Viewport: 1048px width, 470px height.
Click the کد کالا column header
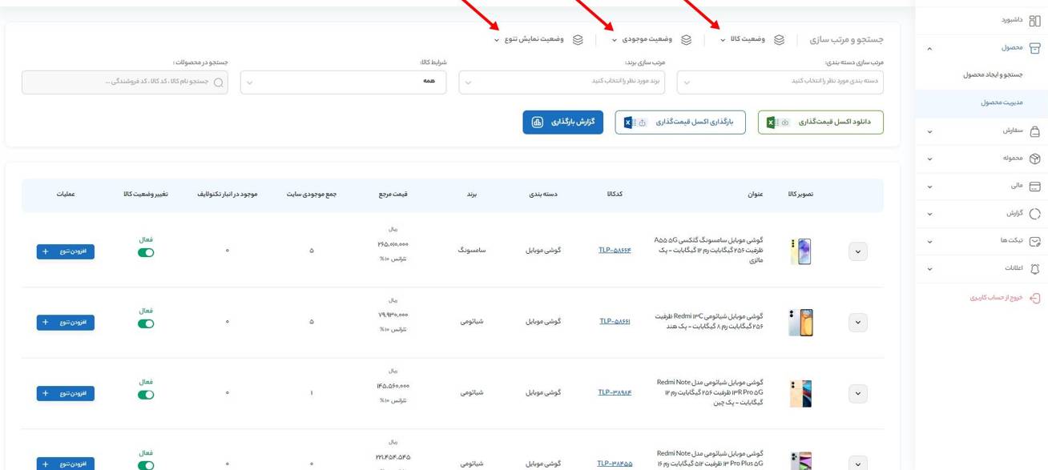[x=615, y=195]
